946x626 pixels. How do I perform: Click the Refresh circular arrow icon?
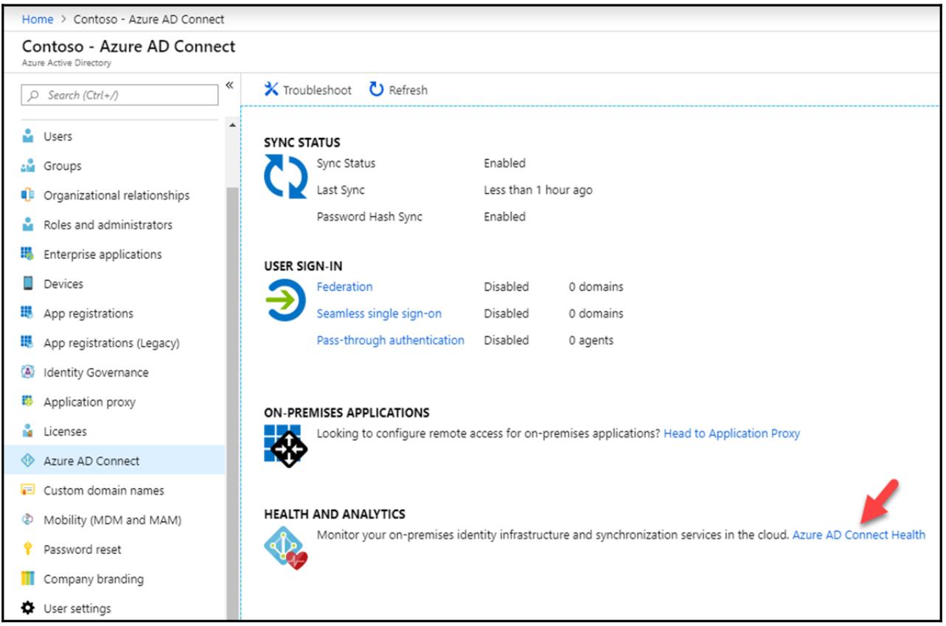coord(376,89)
